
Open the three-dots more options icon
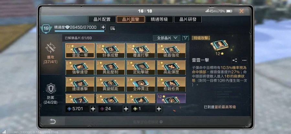pos(244,60)
